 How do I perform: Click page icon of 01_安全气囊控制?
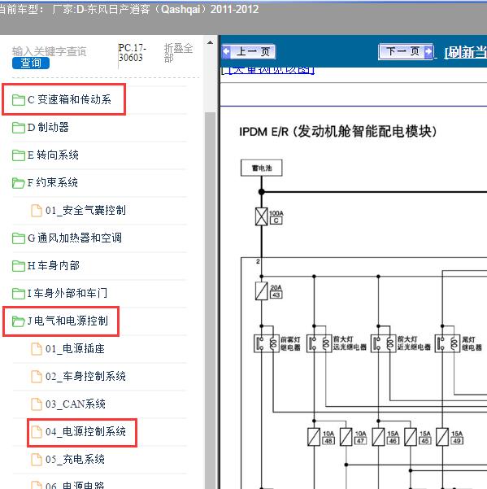(x=37, y=211)
